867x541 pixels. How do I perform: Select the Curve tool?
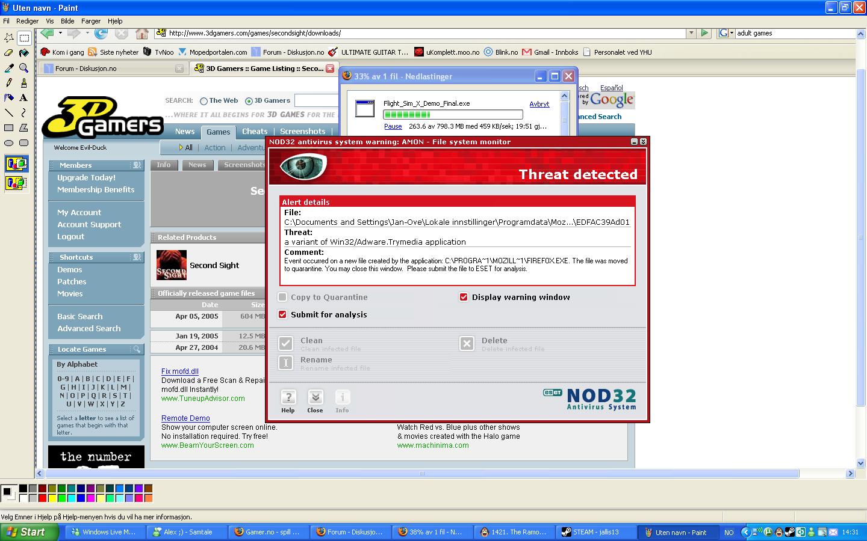coord(24,112)
